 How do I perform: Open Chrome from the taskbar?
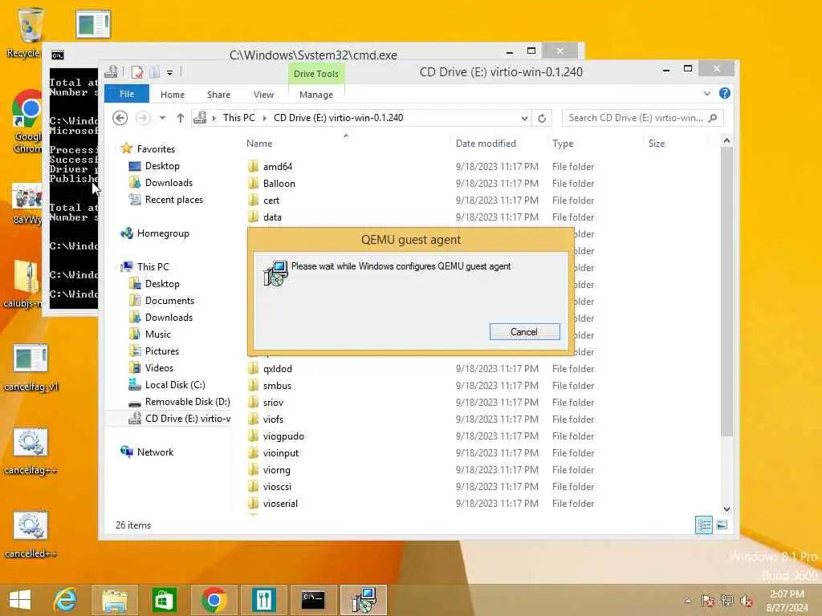[x=214, y=600]
